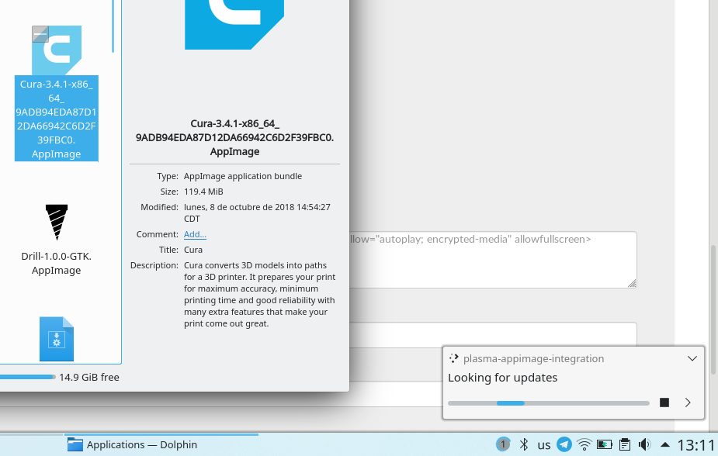Switch the us keyboard layout indicator
Viewport: 718px width, 456px height.
click(x=544, y=444)
